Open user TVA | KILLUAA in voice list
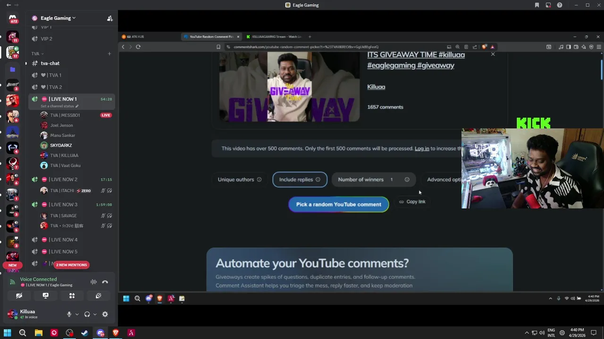Screen dimensions: 604x339 tap(64, 155)
